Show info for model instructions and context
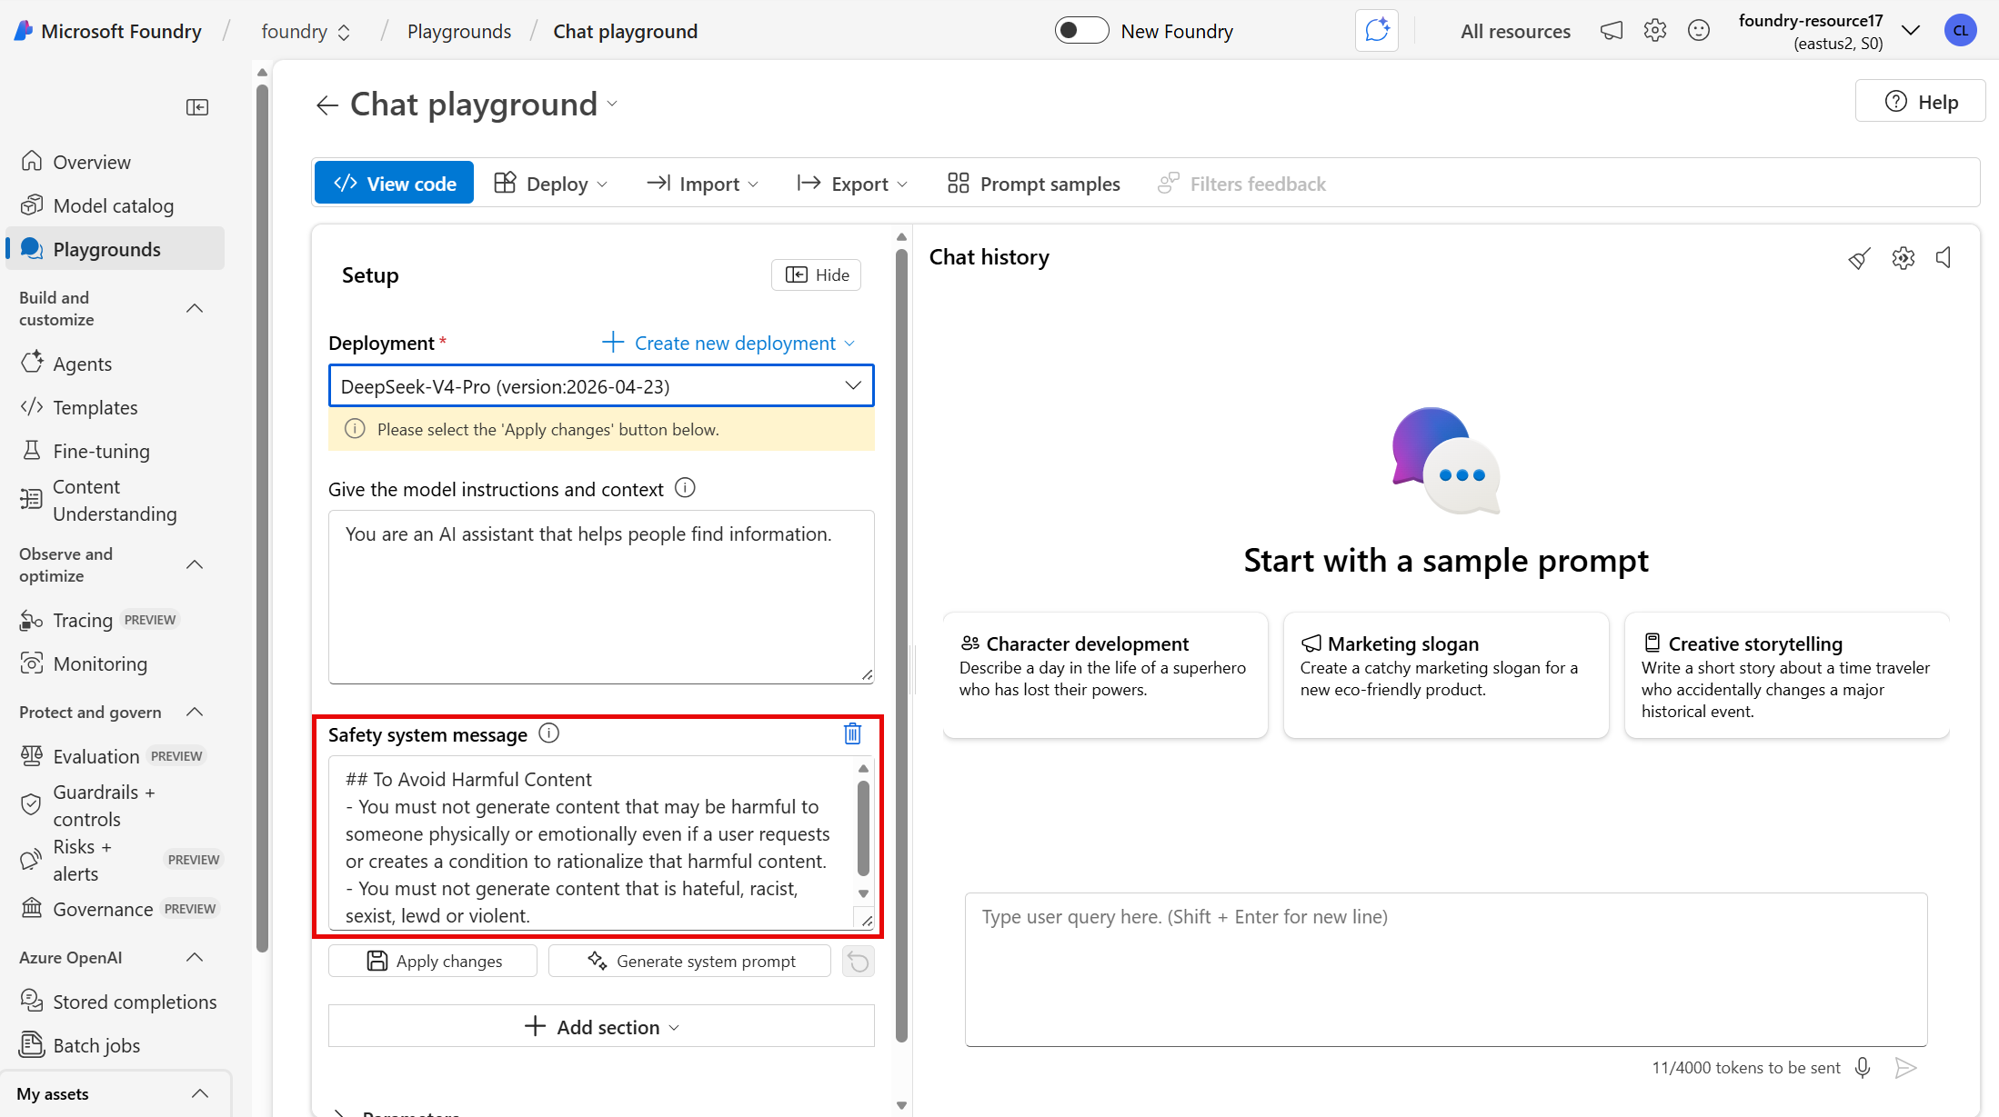Screen dimensions: 1999x1117 coord(685,488)
